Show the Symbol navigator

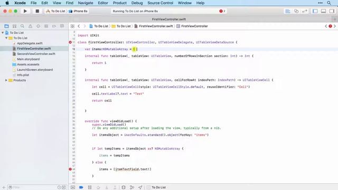click(14, 26)
